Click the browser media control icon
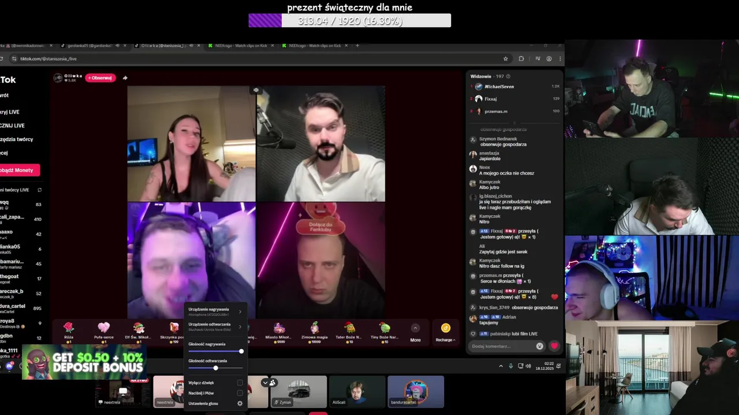 538,59
